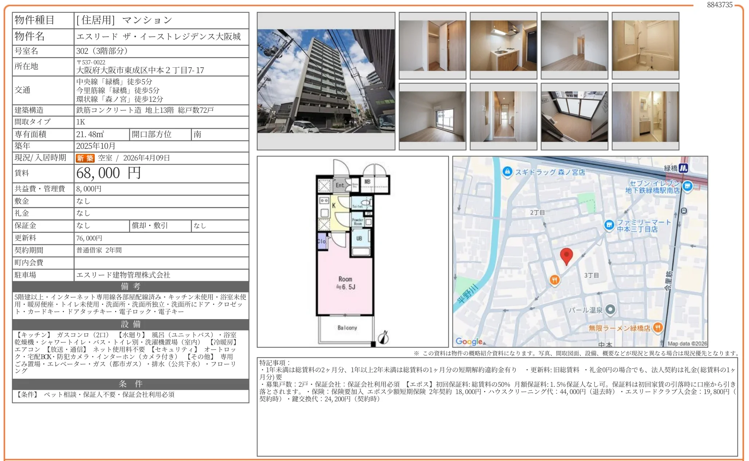Open the kitchen photo thumbnail
The width and height of the screenshot is (749, 461).
click(503, 46)
